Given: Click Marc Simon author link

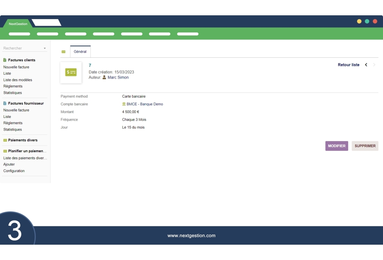Looking at the screenshot, I should pos(118,77).
